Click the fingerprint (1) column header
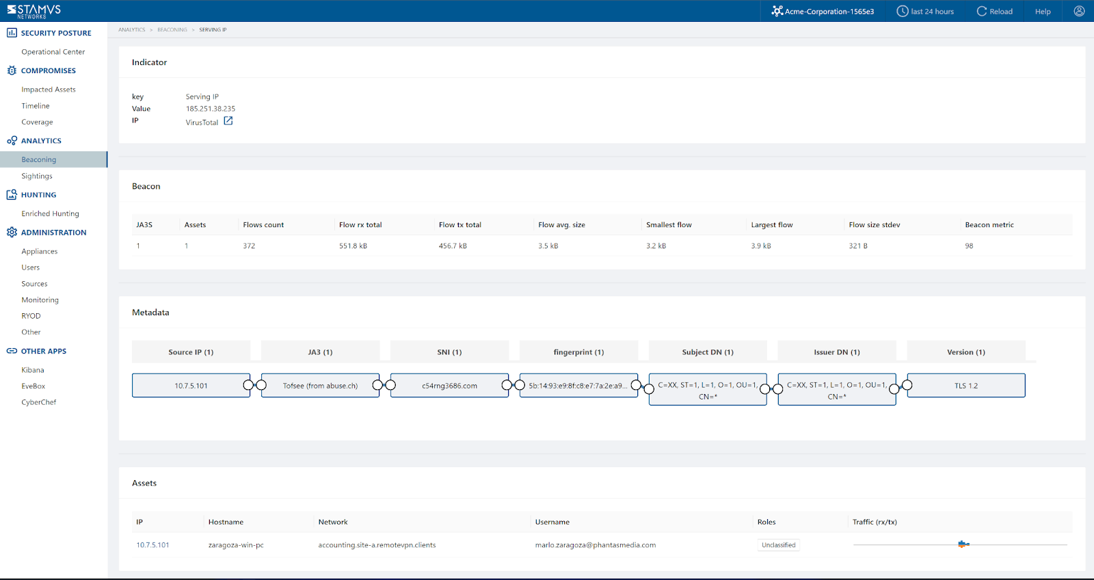Viewport: 1094px width, 580px height. (x=578, y=352)
